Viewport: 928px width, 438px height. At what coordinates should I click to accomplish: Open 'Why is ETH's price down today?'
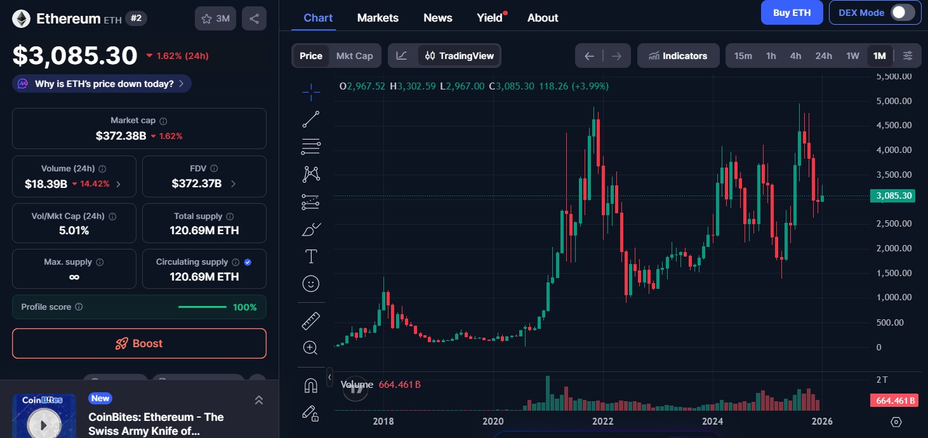[102, 83]
